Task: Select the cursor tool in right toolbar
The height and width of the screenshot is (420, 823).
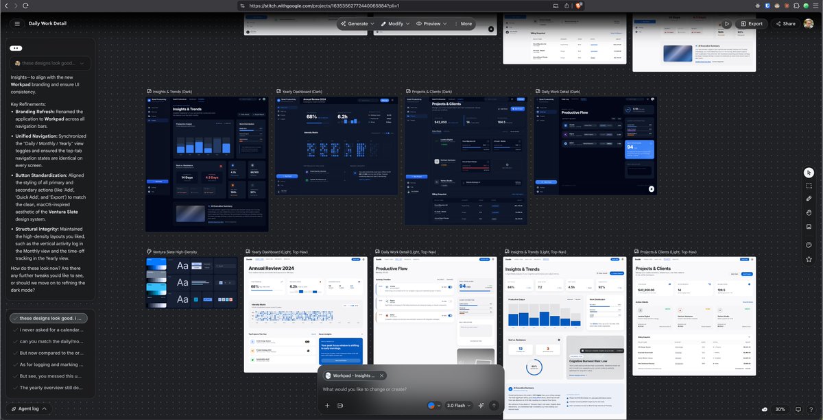Action: [x=809, y=173]
